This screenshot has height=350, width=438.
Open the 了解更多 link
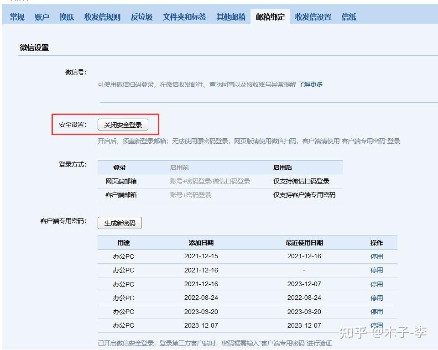311,84
